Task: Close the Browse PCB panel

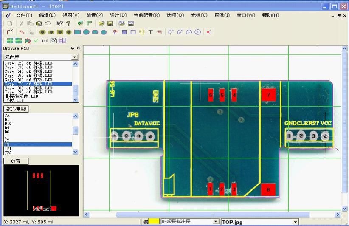Action: [78, 48]
